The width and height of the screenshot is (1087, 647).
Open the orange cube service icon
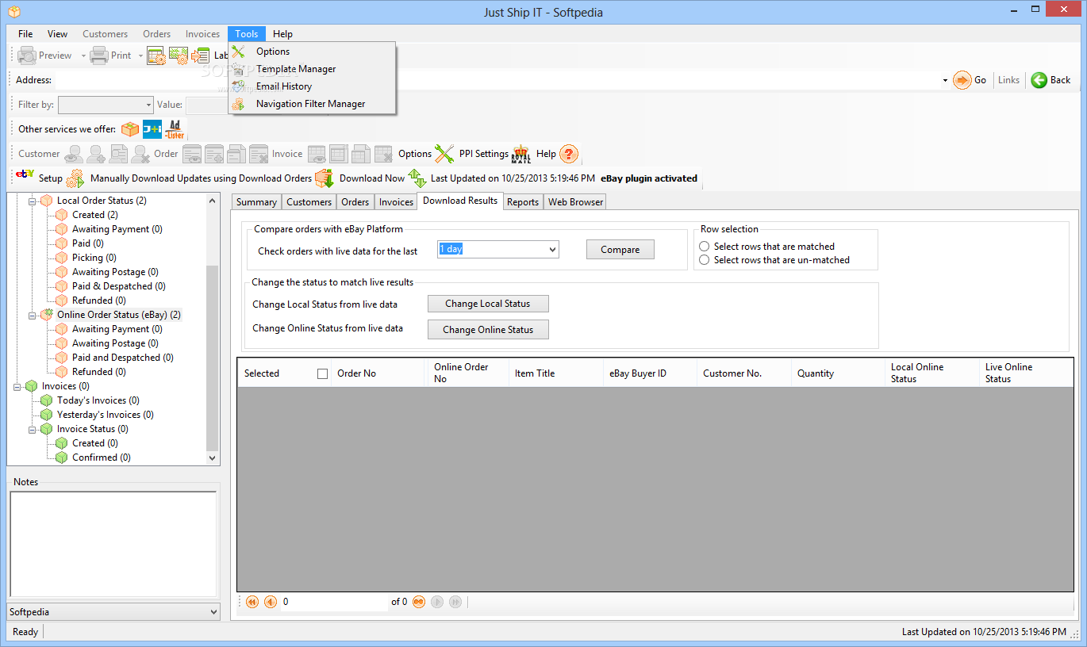pyautogui.click(x=130, y=129)
